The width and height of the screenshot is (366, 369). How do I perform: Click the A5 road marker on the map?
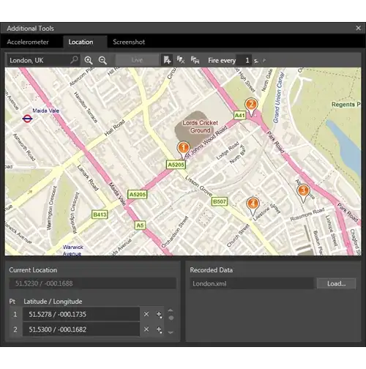coord(140,225)
